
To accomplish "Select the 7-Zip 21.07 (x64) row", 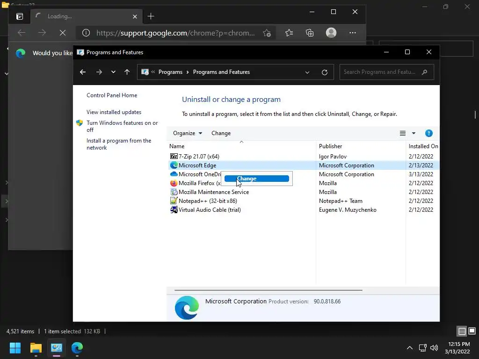I will pyautogui.click(x=303, y=156).
